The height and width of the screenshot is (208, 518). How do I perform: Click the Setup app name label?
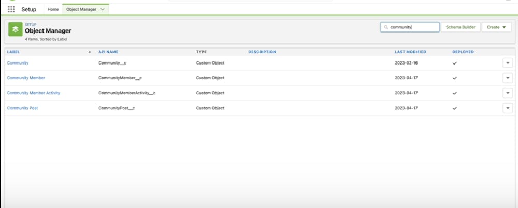click(28, 9)
